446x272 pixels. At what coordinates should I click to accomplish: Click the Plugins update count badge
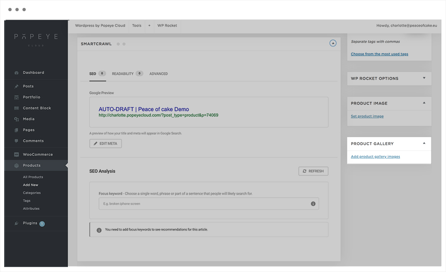click(42, 224)
